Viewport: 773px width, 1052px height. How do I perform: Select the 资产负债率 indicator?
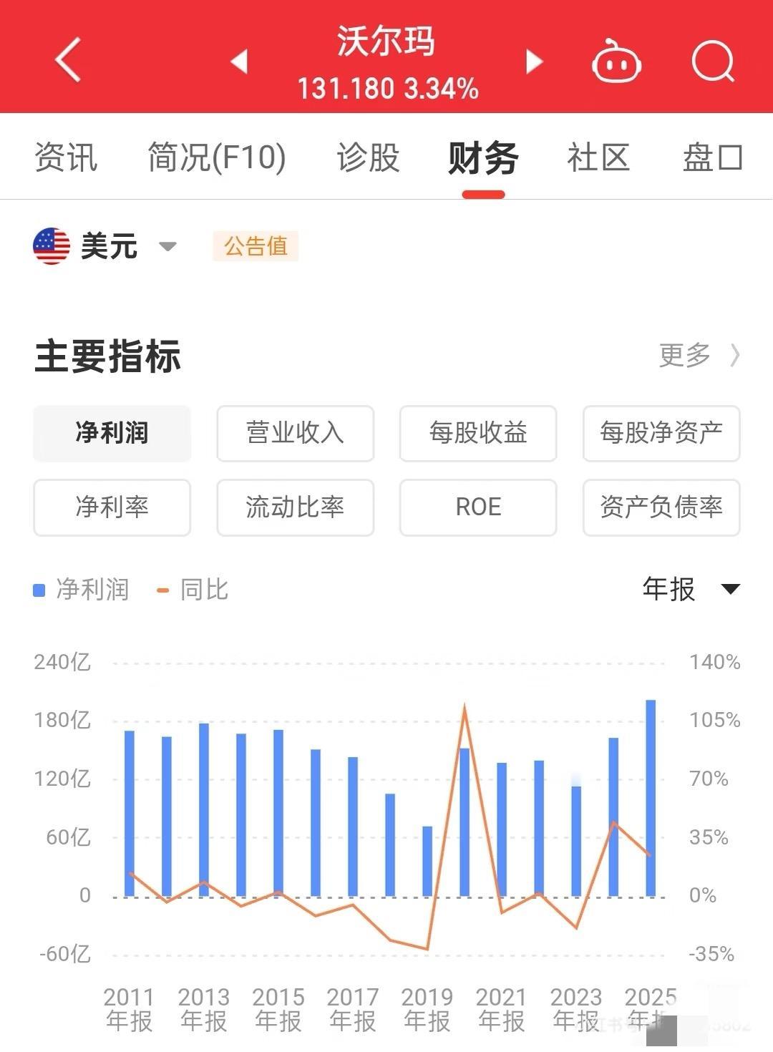click(661, 507)
